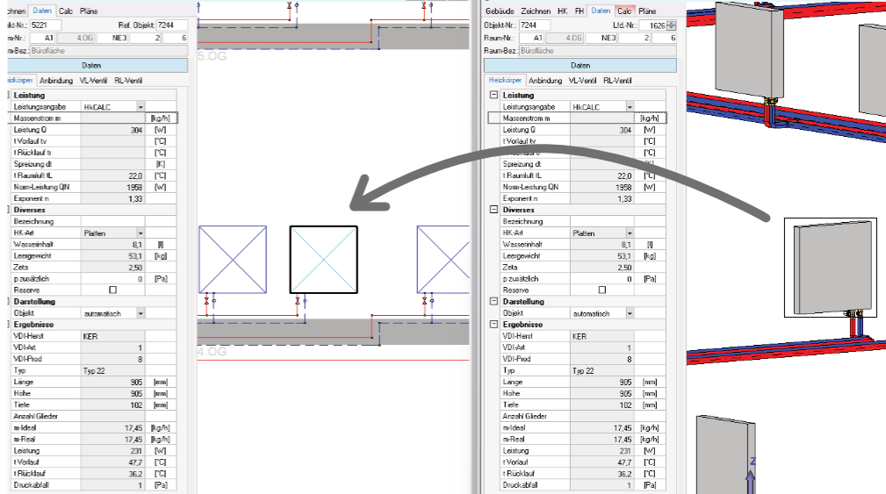Toggle the Reserve checkbox in the right panel
This screenshot has width=886, height=494.
[601, 290]
